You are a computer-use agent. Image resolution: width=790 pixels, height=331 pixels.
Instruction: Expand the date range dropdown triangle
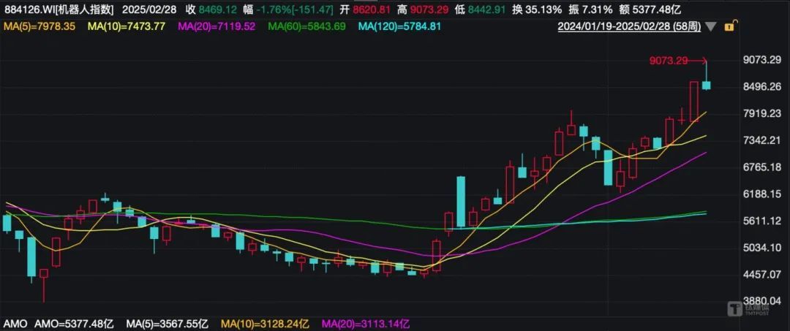(x=710, y=27)
